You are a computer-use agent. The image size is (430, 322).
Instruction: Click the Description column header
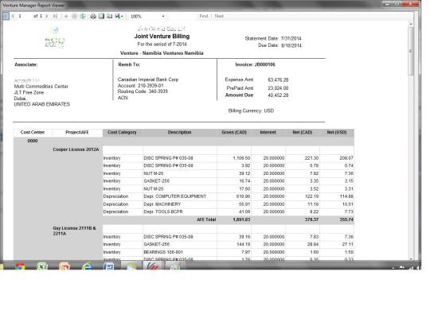179,132
